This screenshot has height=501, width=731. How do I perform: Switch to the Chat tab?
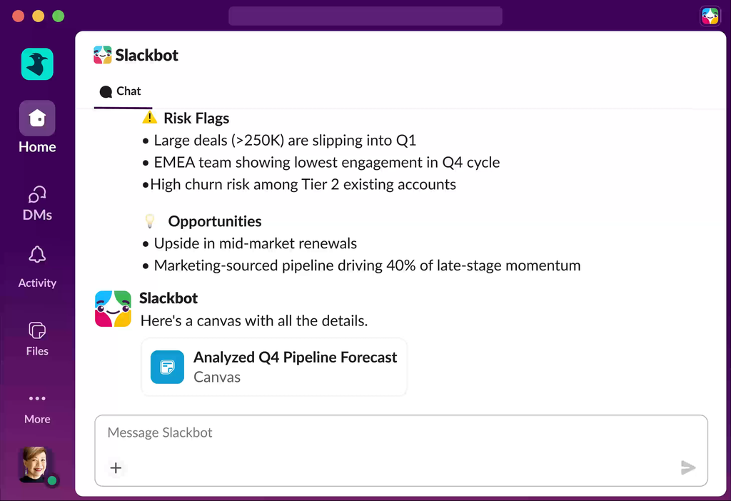click(121, 91)
